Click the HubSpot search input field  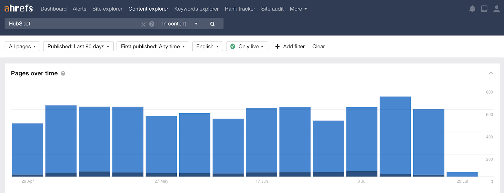72,24
